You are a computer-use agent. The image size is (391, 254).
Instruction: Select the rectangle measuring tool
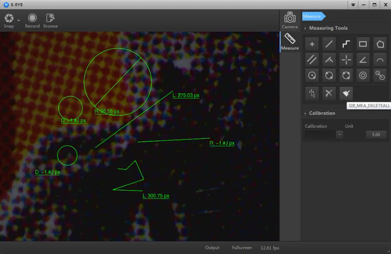point(363,44)
